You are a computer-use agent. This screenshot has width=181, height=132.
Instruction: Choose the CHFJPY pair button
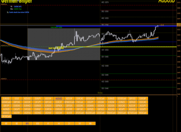(x=38, y=102)
